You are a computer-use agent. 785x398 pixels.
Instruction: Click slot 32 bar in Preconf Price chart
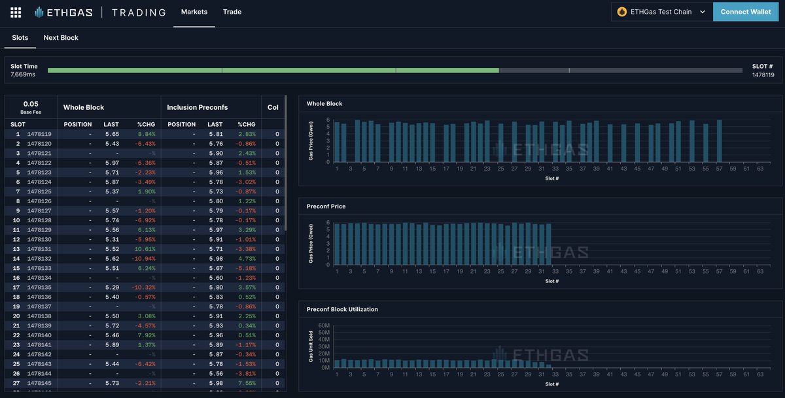[x=548, y=244]
